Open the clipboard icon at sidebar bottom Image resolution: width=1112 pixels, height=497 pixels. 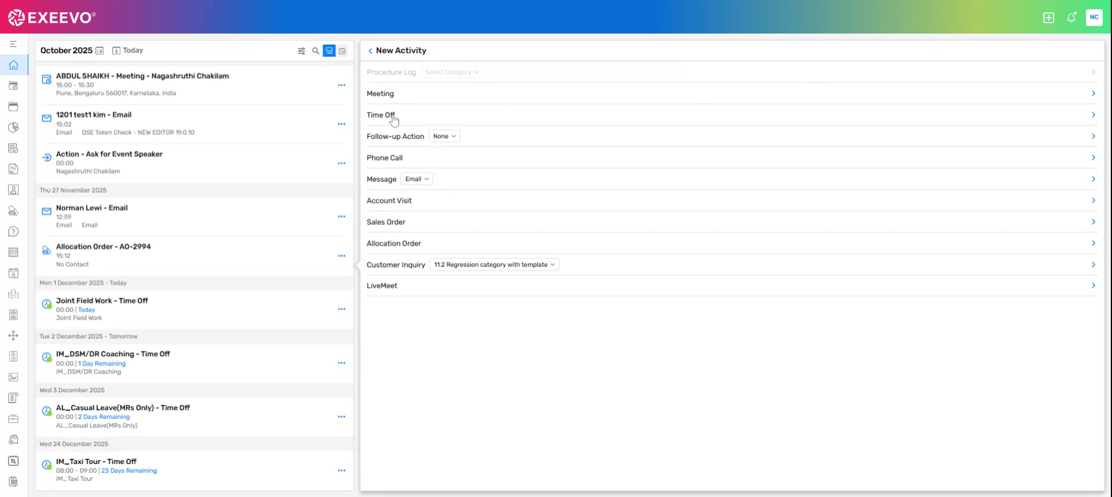coord(13,481)
